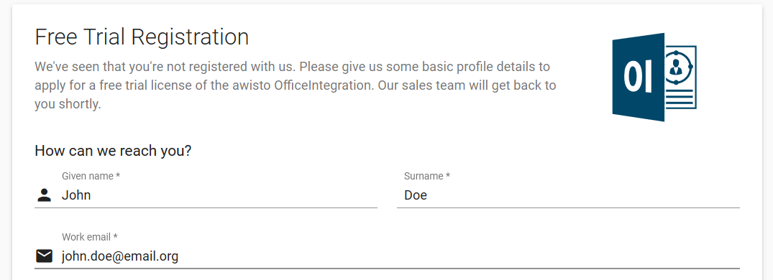
Task: Click the contact card graphic in the logo
Action: [681, 78]
